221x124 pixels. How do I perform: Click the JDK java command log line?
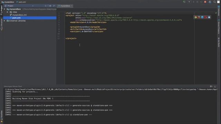click(x=111, y=90)
